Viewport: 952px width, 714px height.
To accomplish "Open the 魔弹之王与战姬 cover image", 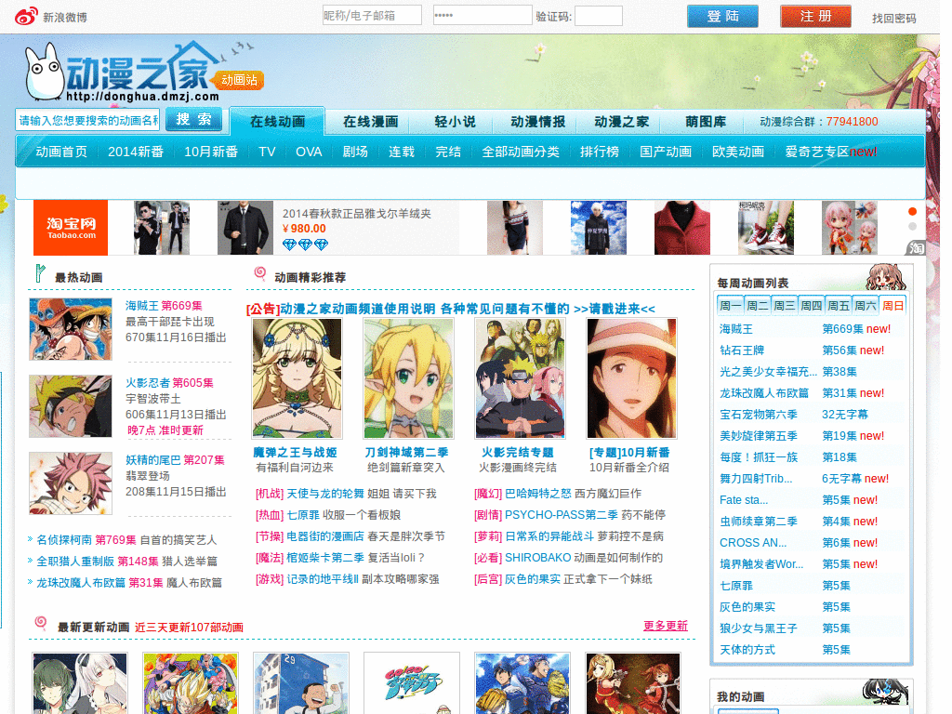I will pyautogui.click(x=297, y=378).
